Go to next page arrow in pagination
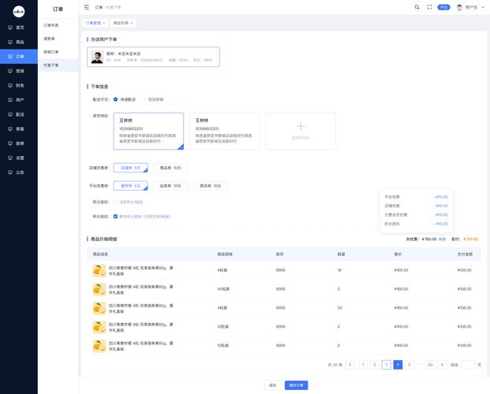The height and width of the screenshot is (394, 490). pos(442,365)
